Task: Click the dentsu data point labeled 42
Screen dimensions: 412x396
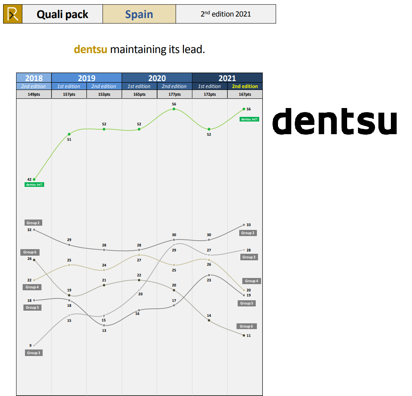Action: pyautogui.click(x=34, y=179)
